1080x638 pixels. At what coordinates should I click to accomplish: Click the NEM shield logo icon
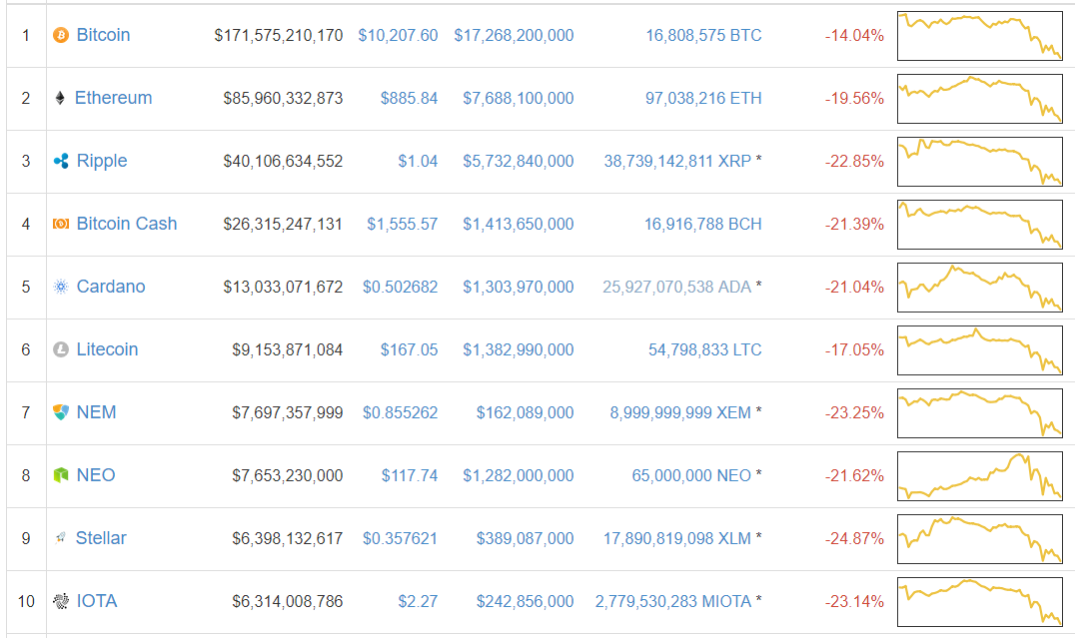click(x=61, y=412)
